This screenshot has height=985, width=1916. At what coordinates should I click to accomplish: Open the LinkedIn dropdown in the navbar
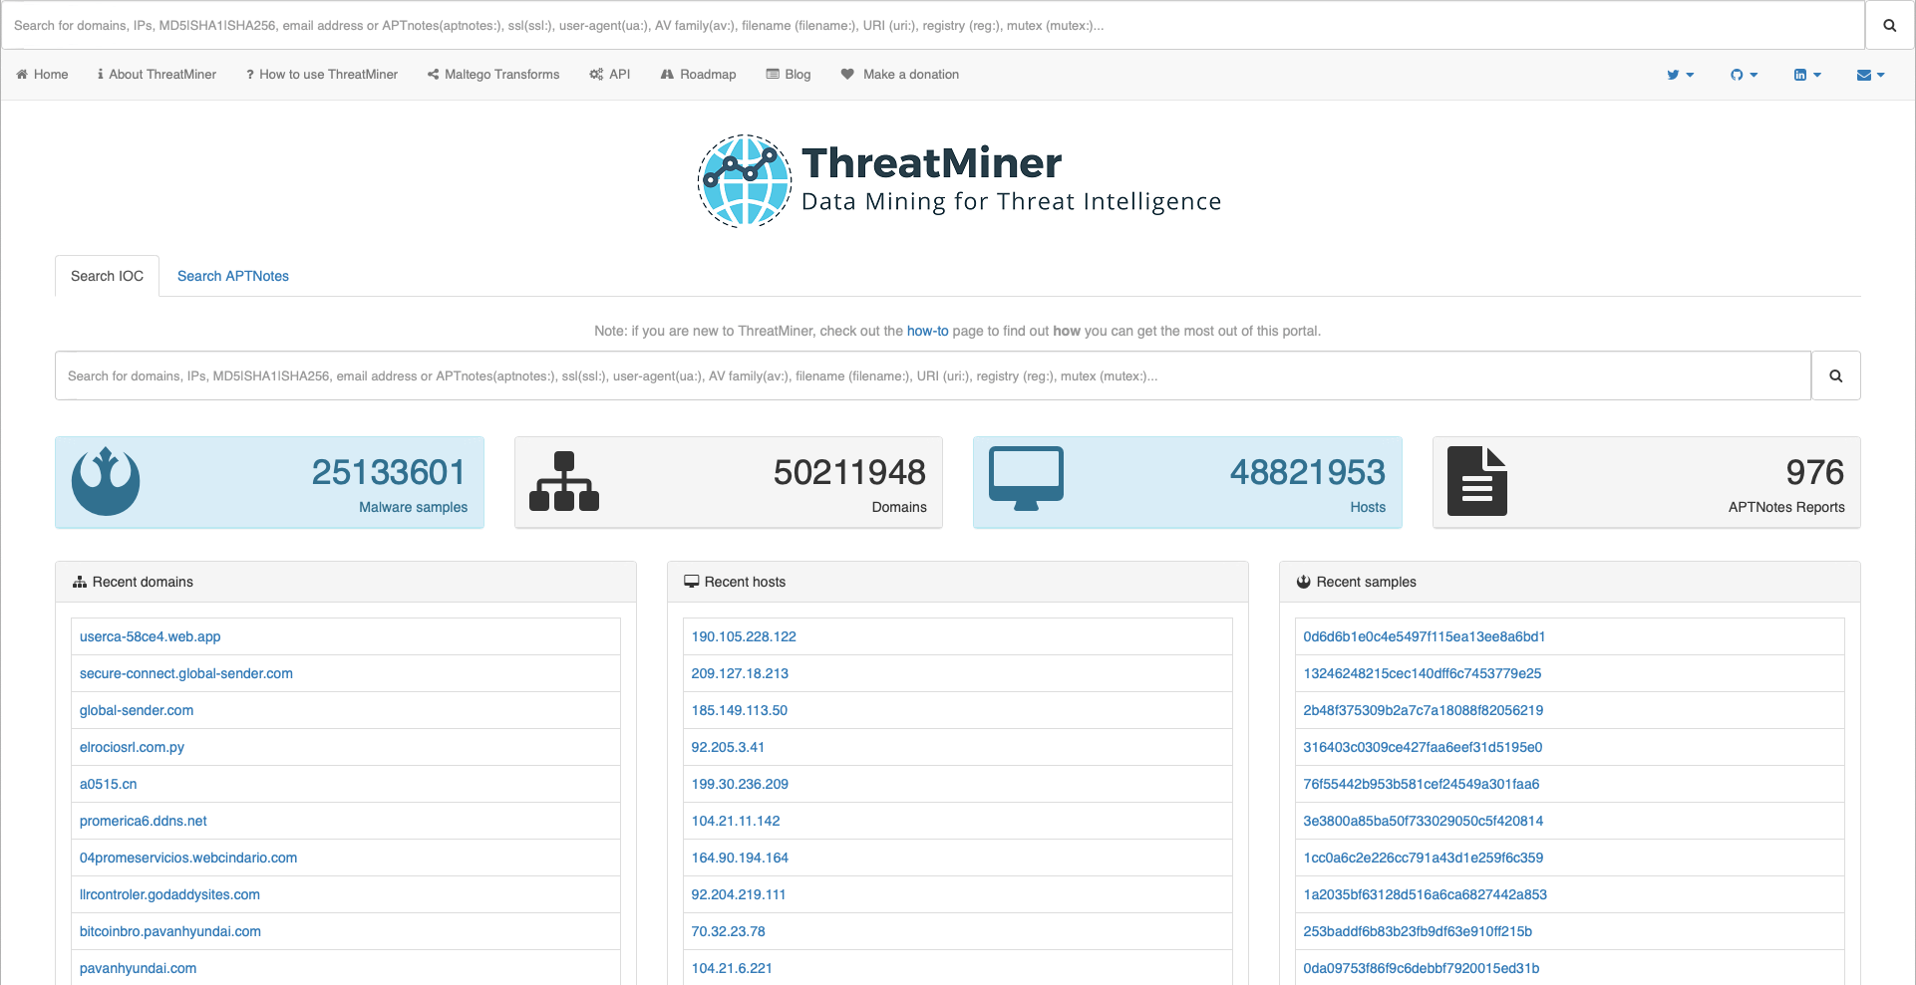[x=1807, y=75]
